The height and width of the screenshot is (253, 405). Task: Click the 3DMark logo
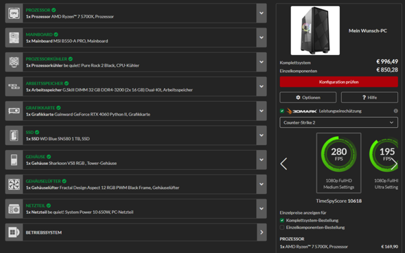click(x=301, y=111)
